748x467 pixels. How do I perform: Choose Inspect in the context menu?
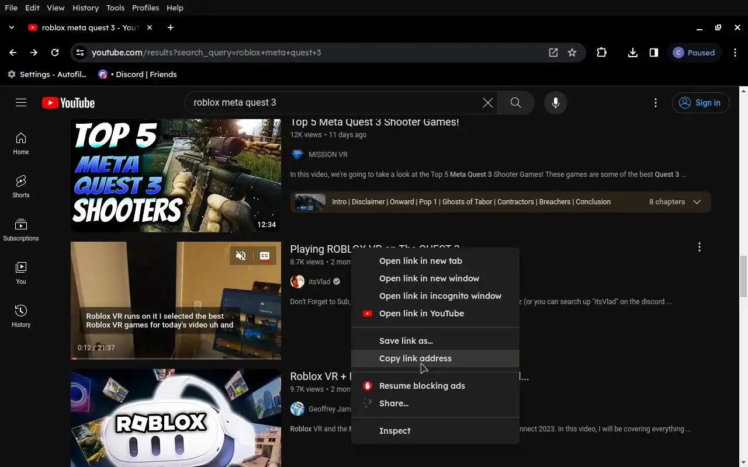tap(435, 431)
